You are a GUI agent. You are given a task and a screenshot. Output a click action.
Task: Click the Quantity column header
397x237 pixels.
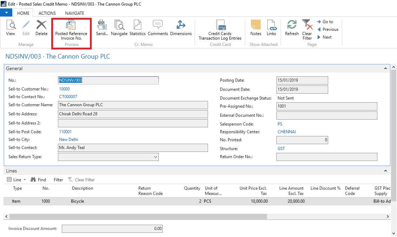[192, 188]
